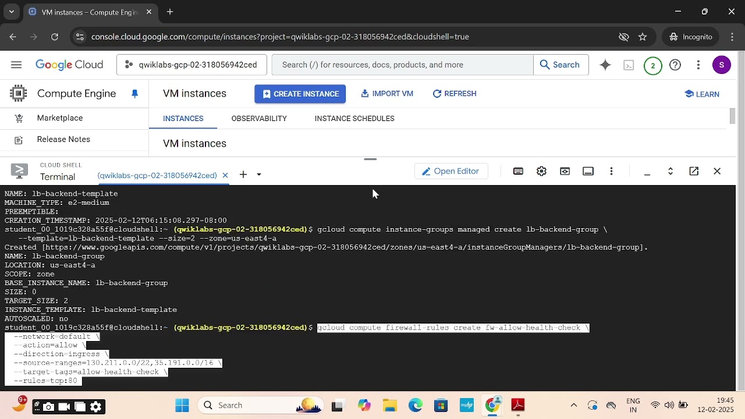
Task: Open Windows Start menu
Action: pyautogui.click(x=182, y=406)
